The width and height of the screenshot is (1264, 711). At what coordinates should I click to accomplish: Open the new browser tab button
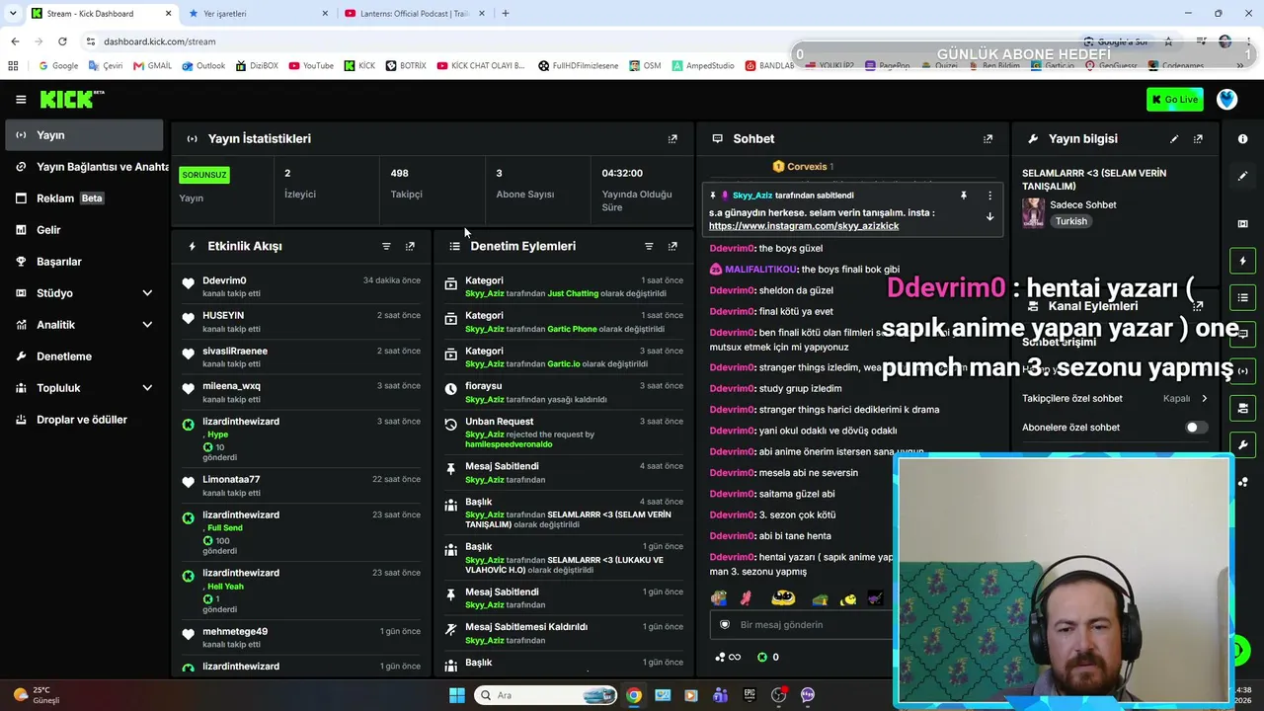pos(506,14)
